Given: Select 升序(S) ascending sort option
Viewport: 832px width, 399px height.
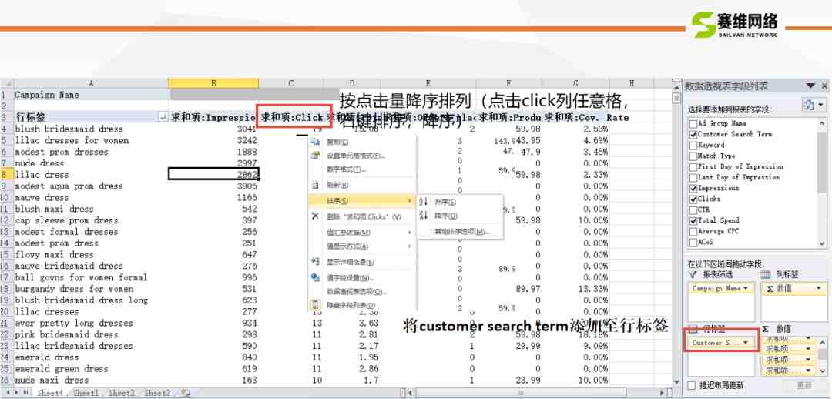Looking at the screenshot, I should (x=445, y=202).
